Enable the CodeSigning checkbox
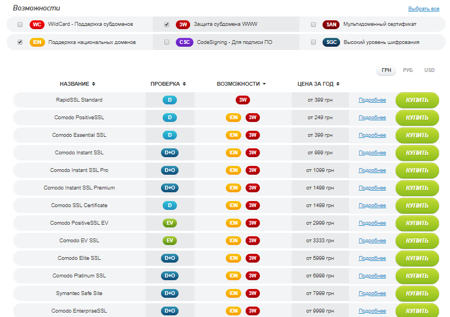450x317 pixels. click(166, 42)
